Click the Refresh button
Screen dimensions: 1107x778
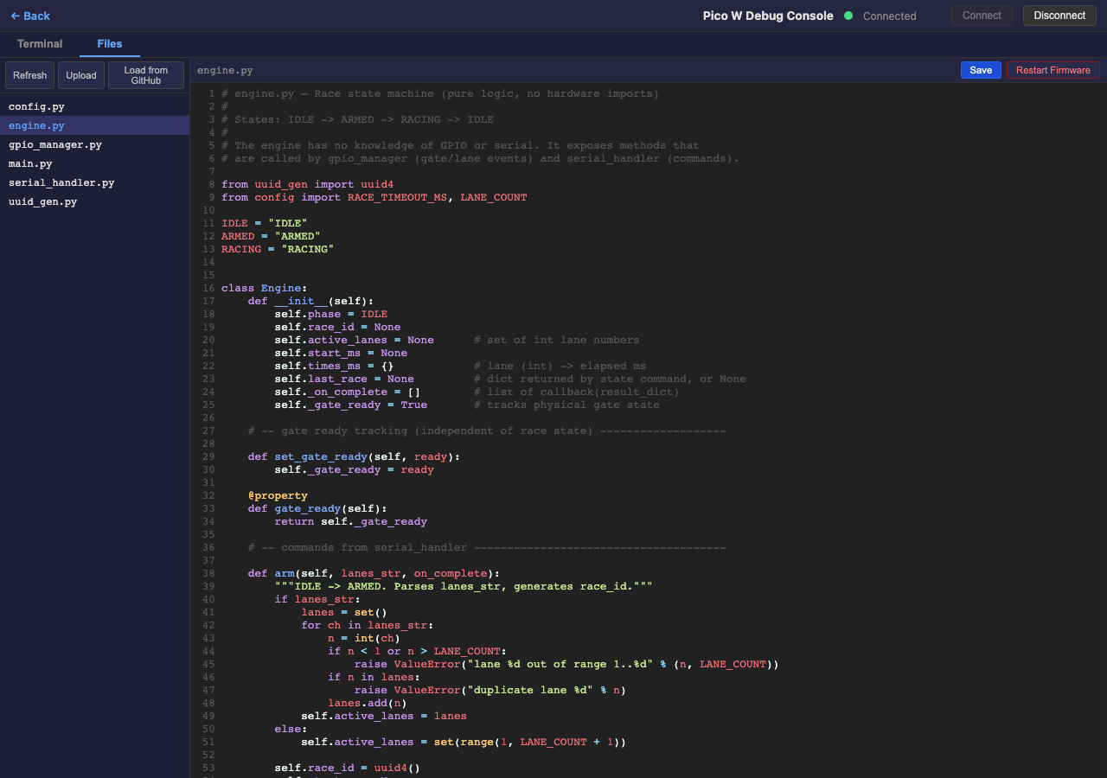pyautogui.click(x=29, y=74)
